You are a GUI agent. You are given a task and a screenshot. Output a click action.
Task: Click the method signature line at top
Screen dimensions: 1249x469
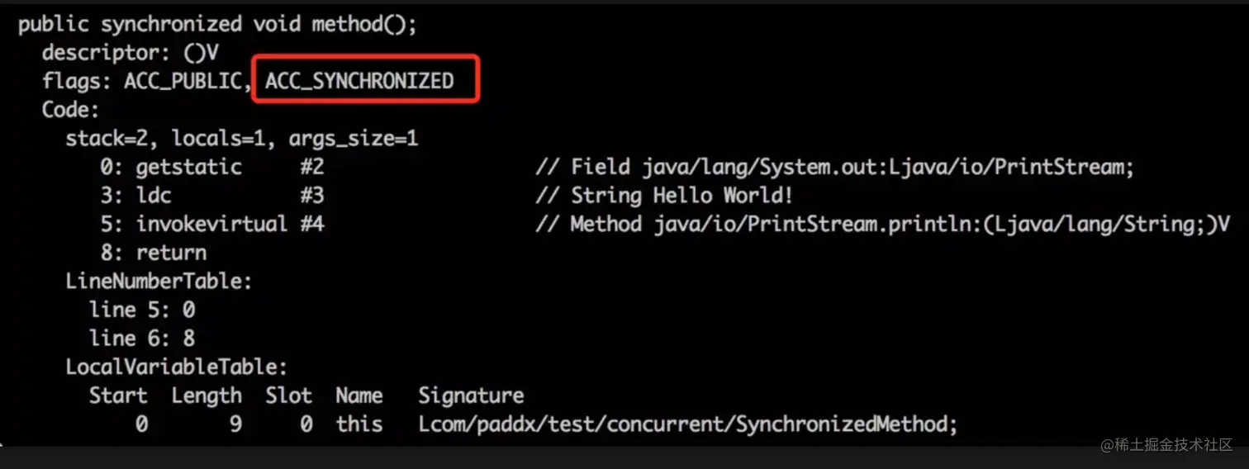click(217, 24)
